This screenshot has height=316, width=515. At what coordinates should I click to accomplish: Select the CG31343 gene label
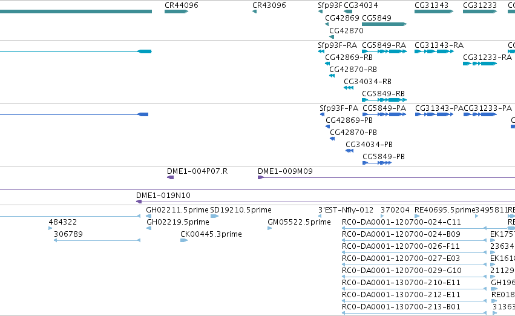click(x=431, y=5)
